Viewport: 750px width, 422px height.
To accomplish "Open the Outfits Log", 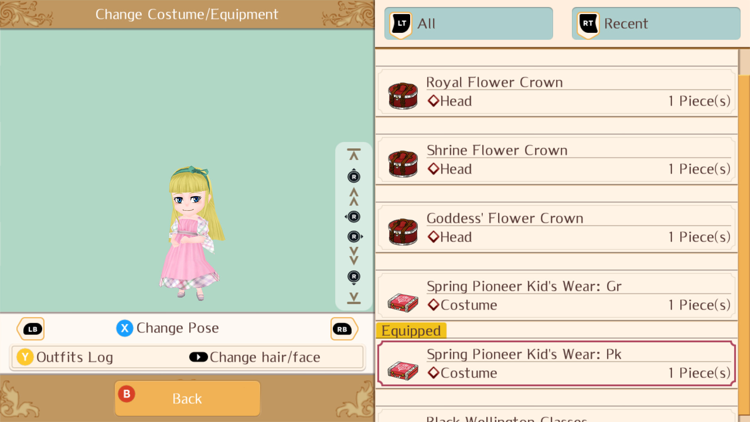I will point(65,357).
